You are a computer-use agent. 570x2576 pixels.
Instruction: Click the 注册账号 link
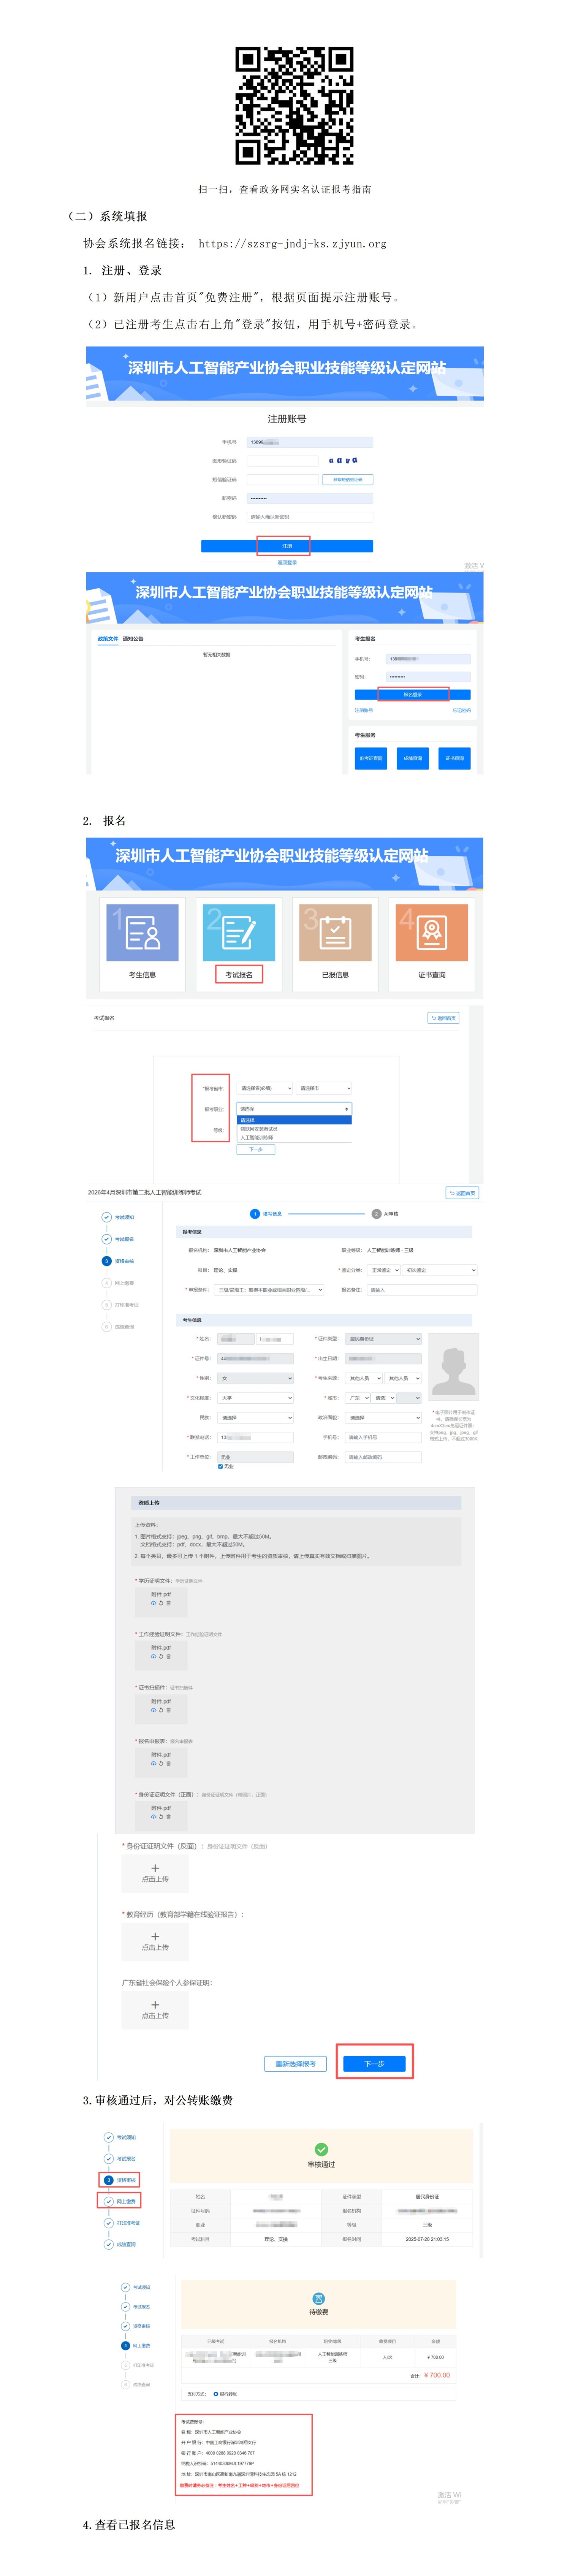point(364,711)
